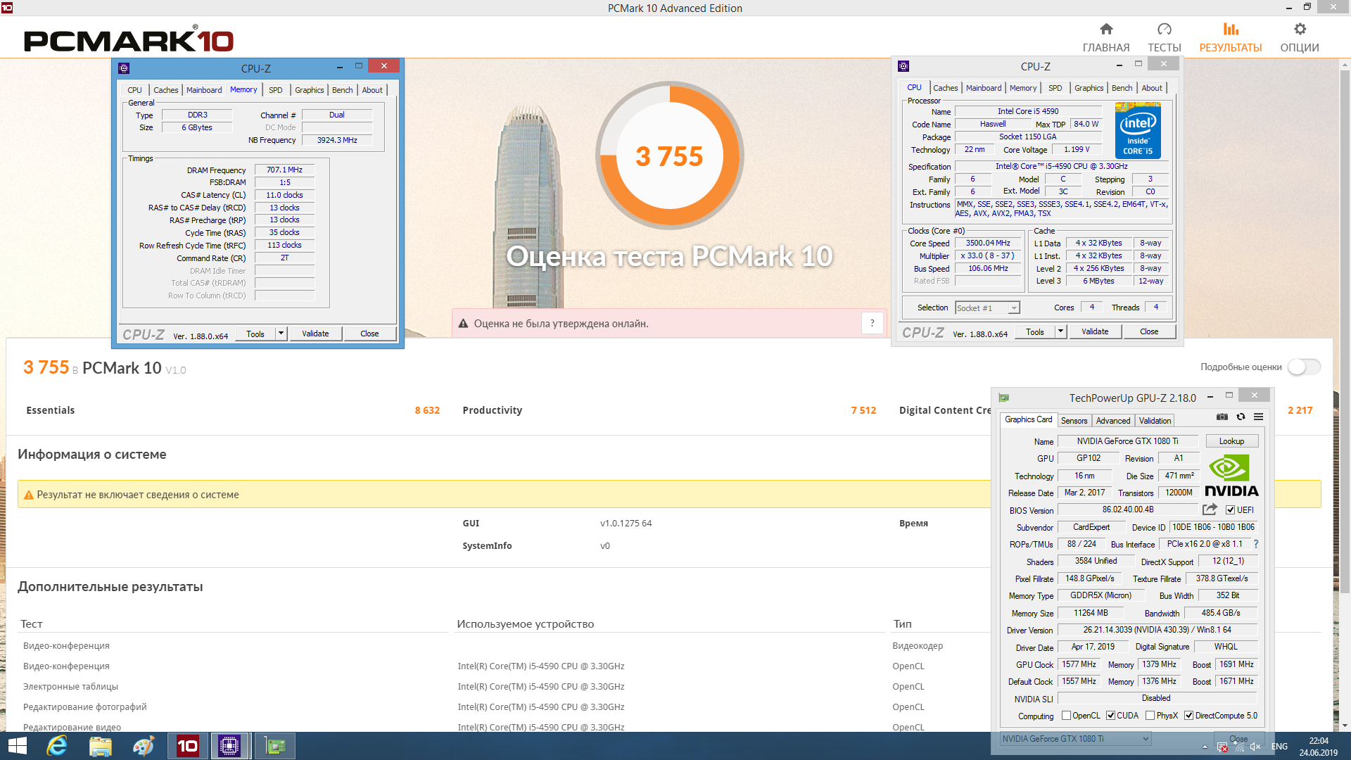The height and width of the screenshot is (760, 1351).
Task: Show hidden tray icons arrow
Action: click(1205, 747)
